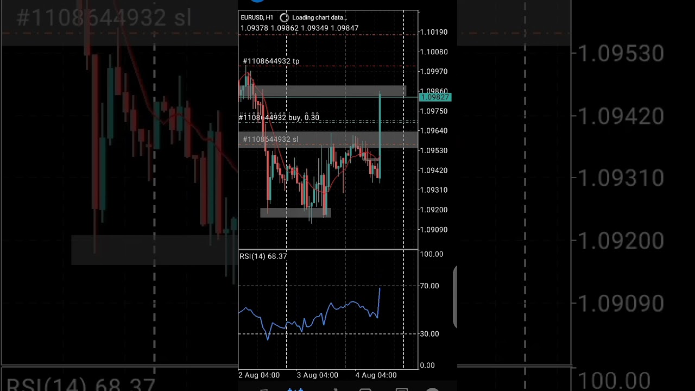Select the #1108644932 sl line label in the chart
695x391 pixels.
(270, 140)
